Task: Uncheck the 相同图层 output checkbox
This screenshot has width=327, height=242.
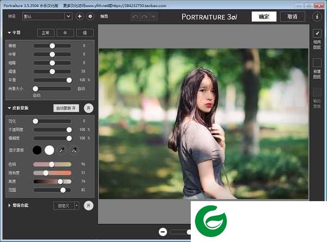Action: point(317,33)
